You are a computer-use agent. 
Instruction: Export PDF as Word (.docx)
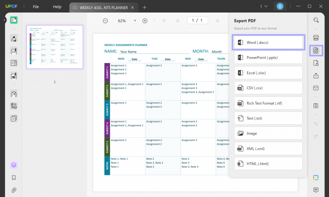pyautogui.click(x=268, y=43)
